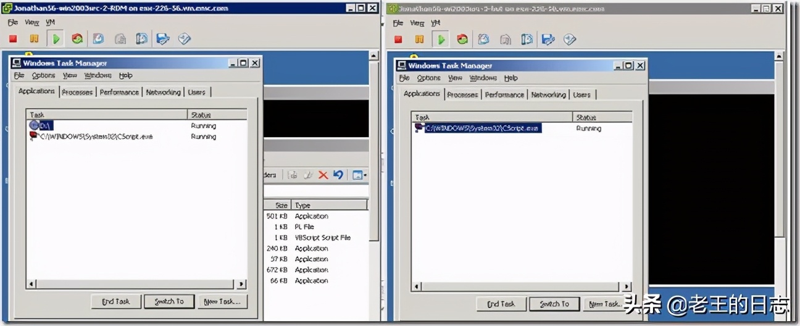Take a snapshot via left console toolbar
Screen dimensions: 800x326
click(x=99, y=39)
